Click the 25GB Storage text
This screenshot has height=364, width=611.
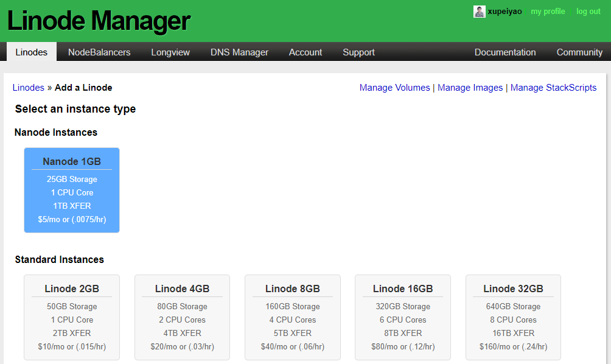pyautogui.click(x=72, y=180)
